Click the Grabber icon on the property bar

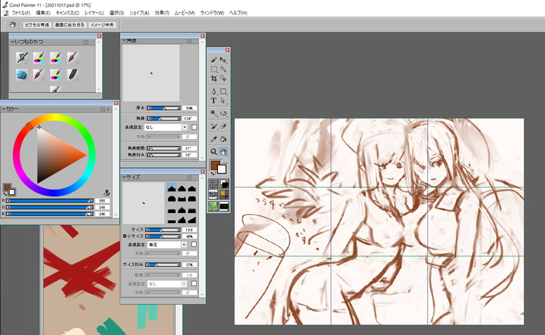(x=12, y=25)
